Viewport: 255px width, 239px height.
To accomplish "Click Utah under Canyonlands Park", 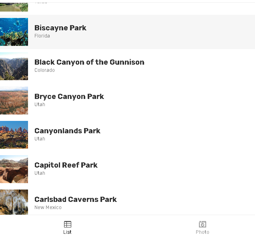I will (40, 139).
